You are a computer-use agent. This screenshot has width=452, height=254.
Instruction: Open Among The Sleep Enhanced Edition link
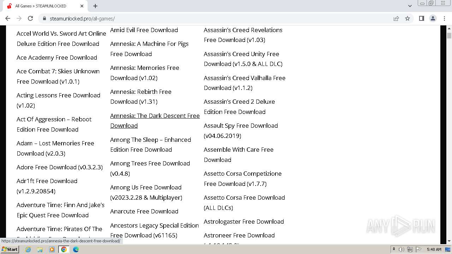[x=150, y=145]
